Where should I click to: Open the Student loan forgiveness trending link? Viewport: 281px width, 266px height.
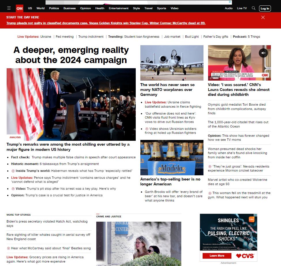pos(142,37)
